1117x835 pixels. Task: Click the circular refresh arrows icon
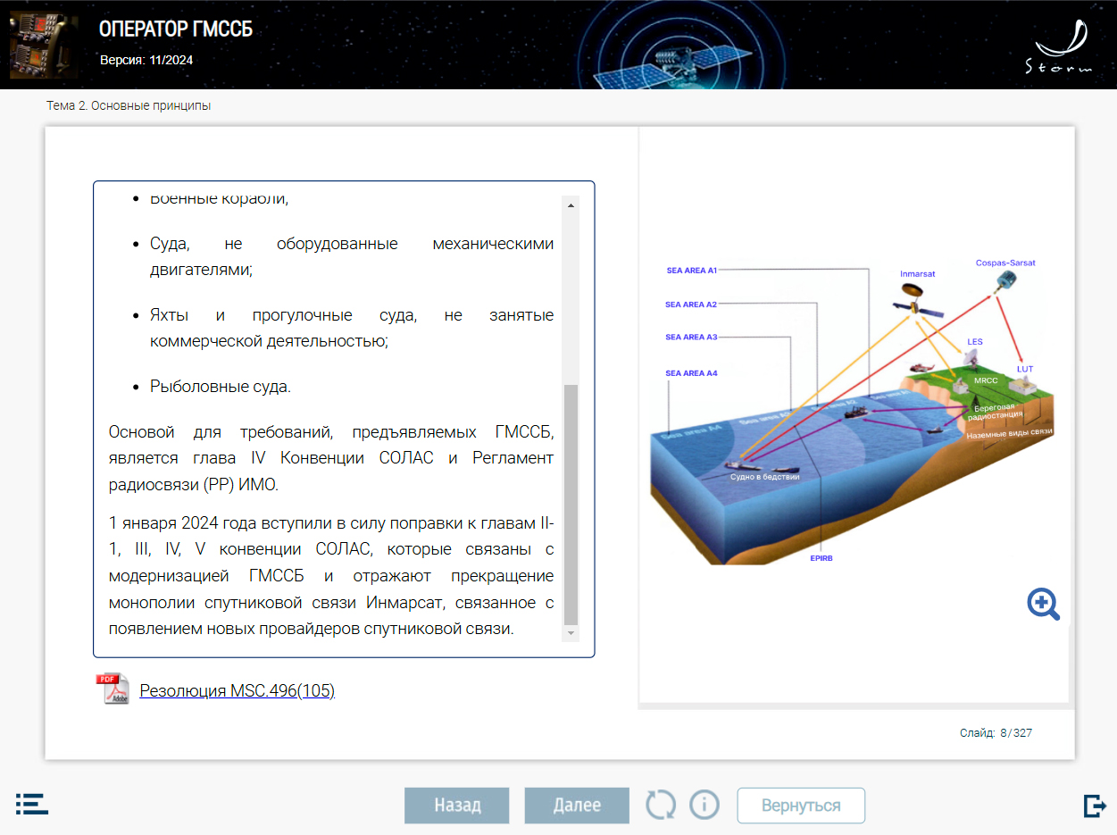click(x=661, y=805)
